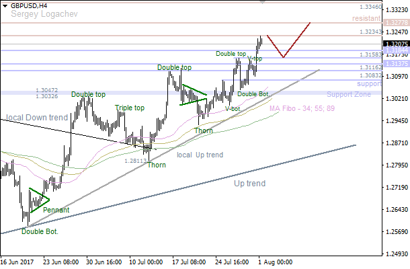Select the red V-shaped forecast arrow

coord(287,43)
